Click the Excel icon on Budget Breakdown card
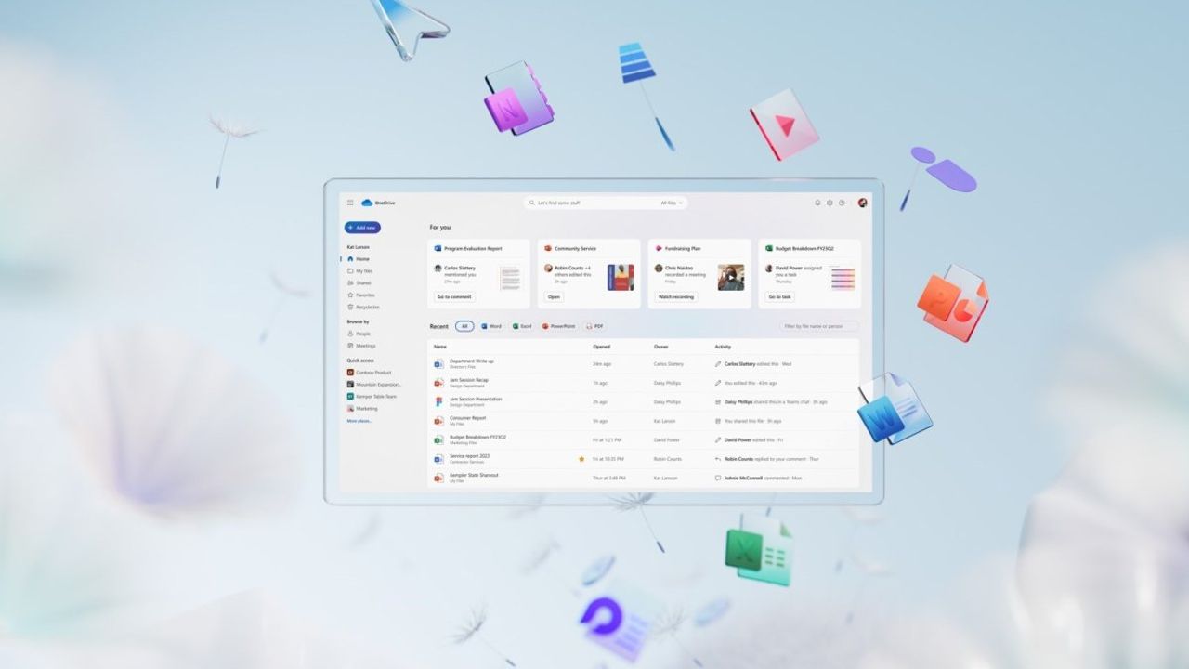The width and height of the screenshot is (1189, 669). [769, 249]
